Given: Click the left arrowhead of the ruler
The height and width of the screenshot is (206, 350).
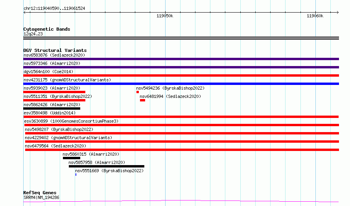Looking at the screenshot, I should pyautogui.click(x=24, y=12).
